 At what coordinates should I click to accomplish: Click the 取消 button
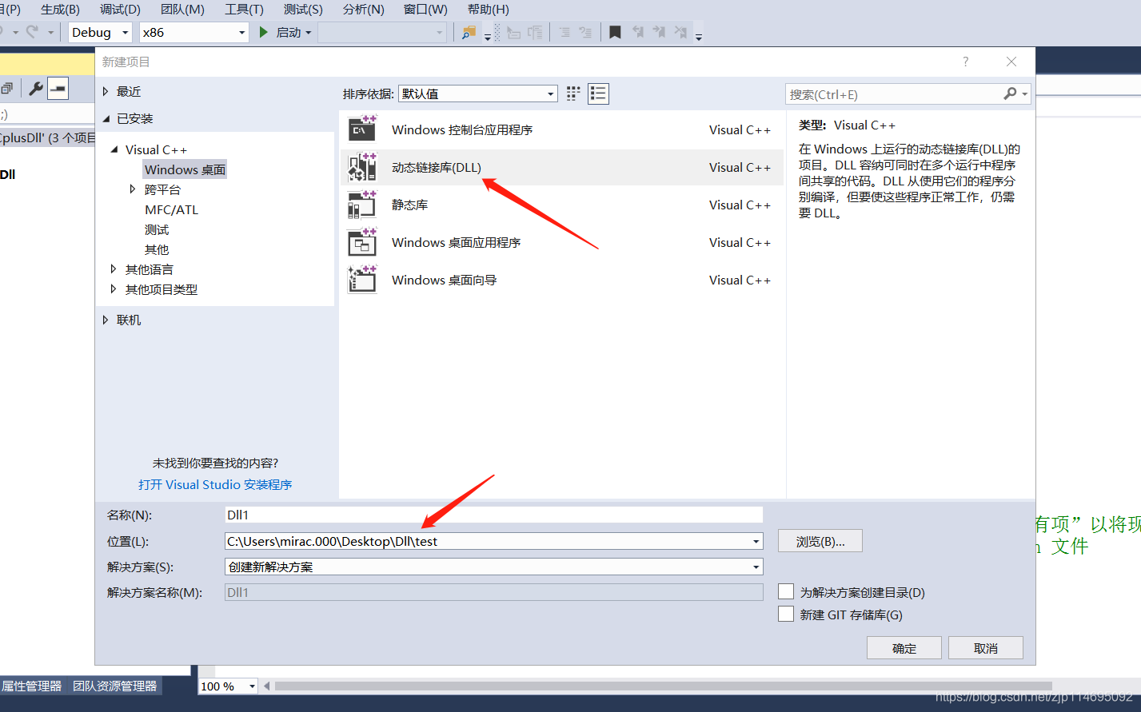[x=986, y=648]
